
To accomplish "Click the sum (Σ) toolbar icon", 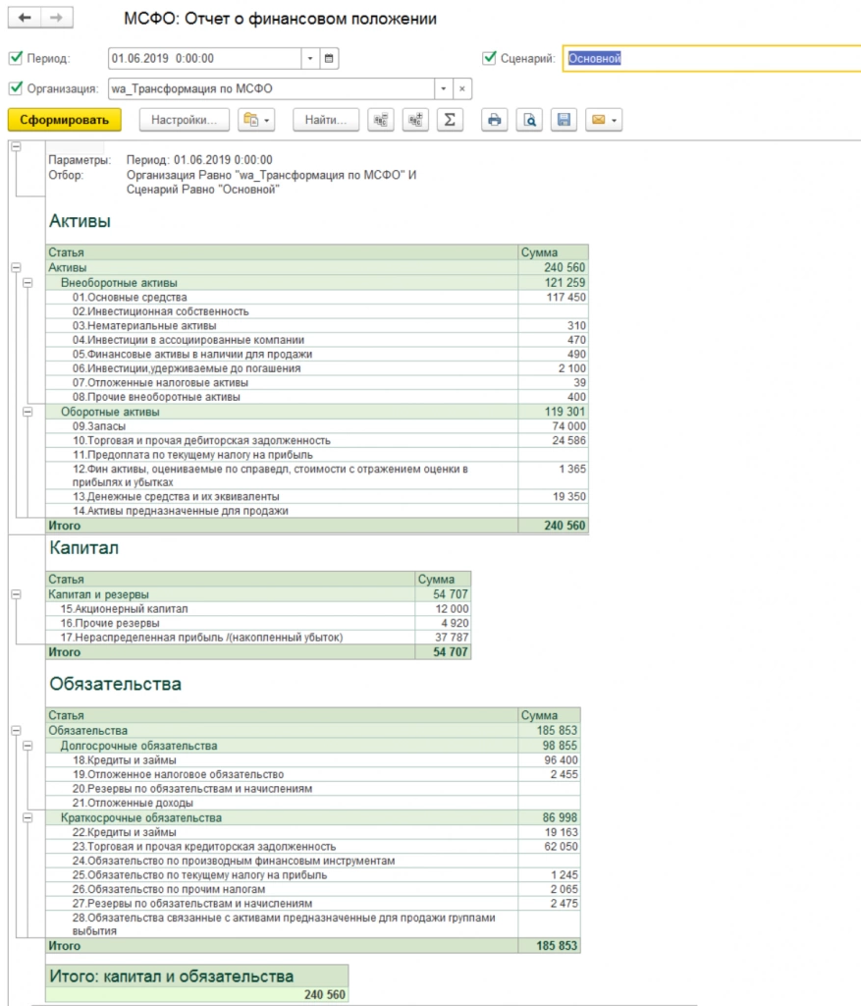I will [x=450, y=120].
